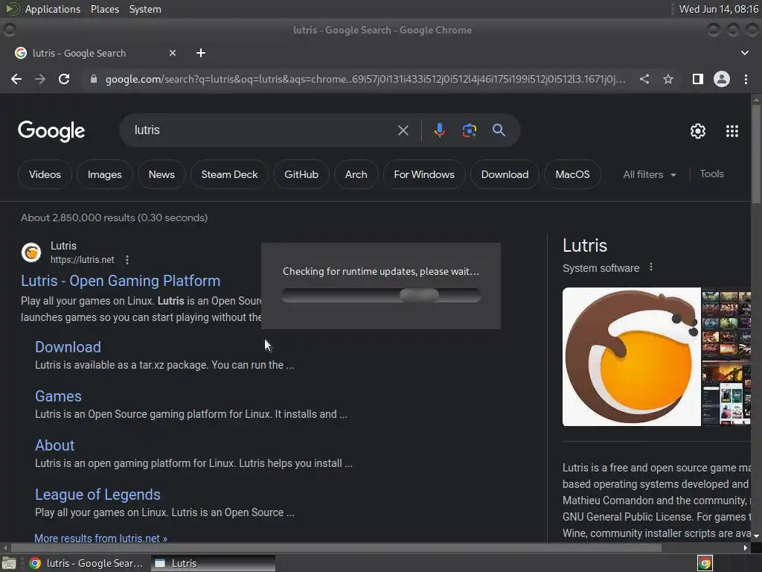Open the Games sitelink
The height and width of the screenshot is (572, 762).
(x=58, y=396)
